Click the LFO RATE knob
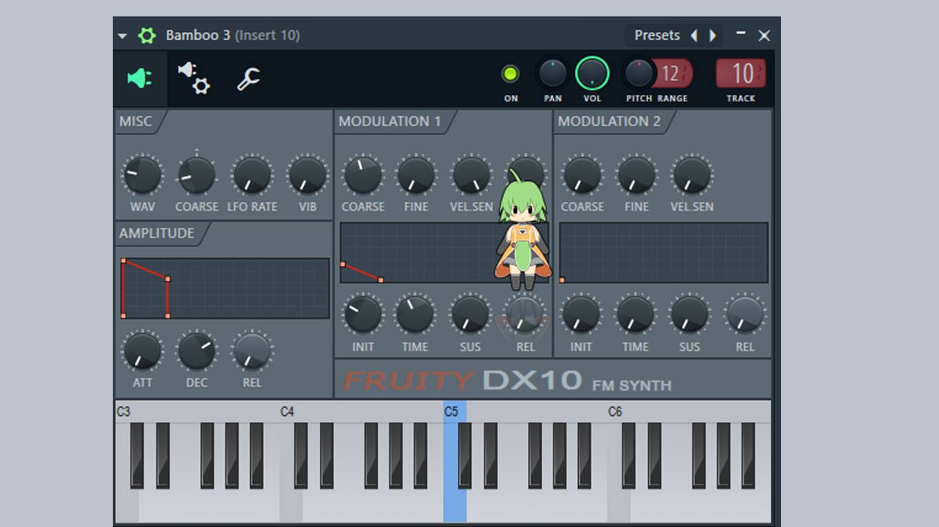 click(x=252, y=175)
